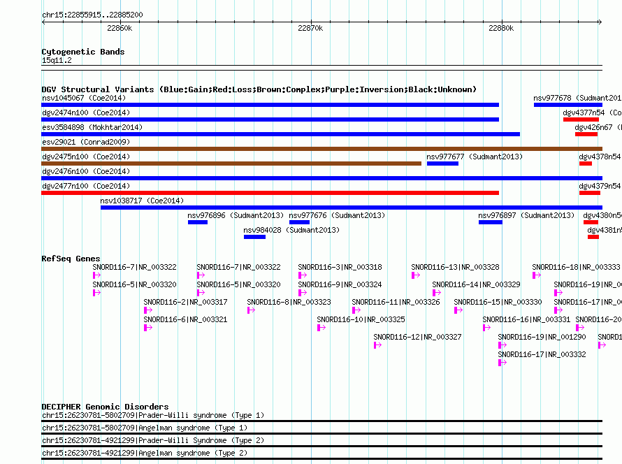Click the SNORD116-13 gene arrow glyph
Screen dimensions: 622x464
(x=416, y=275)
